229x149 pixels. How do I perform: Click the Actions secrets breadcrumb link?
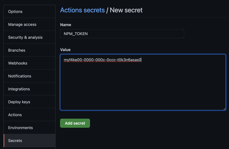[82, 10]
